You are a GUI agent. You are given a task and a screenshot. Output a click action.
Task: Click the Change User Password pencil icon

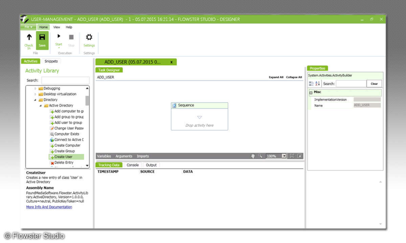point(52,129)
